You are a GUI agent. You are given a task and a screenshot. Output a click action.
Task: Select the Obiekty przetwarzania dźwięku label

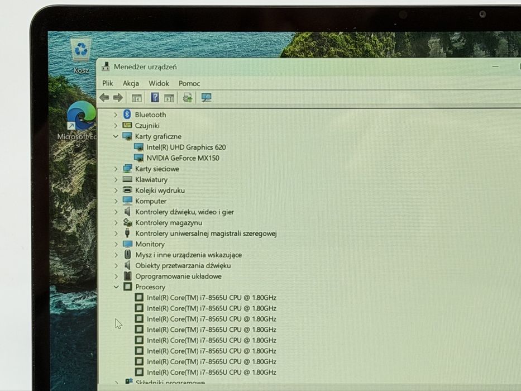pos(183,265)
